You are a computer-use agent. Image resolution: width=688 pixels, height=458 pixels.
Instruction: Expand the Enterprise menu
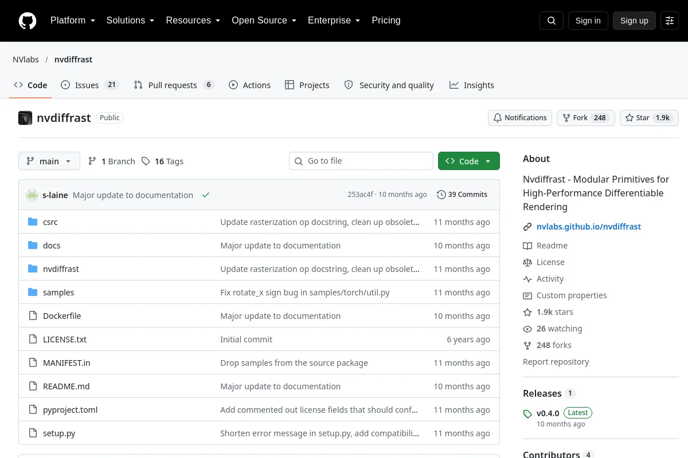(x=334, y=21)
